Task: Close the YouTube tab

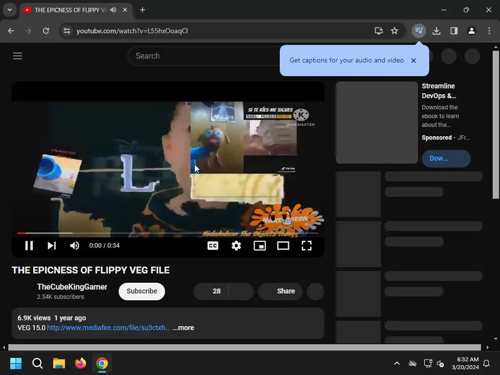Action: [x=125, y=10]
